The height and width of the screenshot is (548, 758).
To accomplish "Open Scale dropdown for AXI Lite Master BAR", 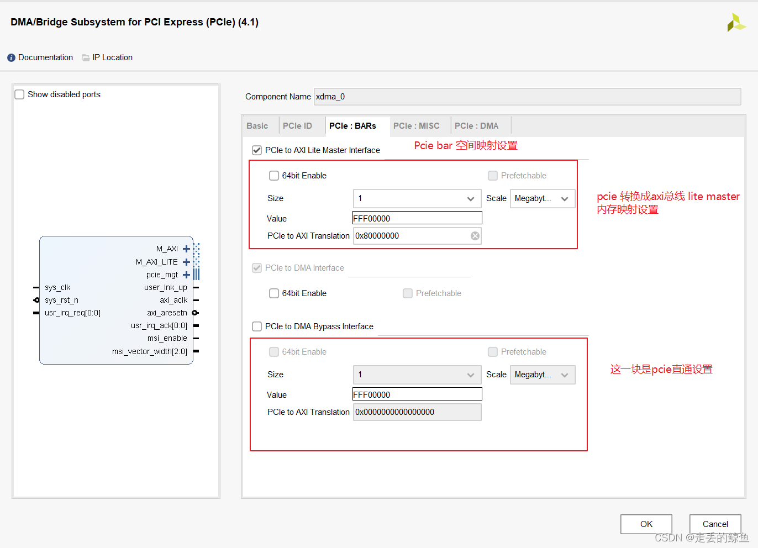I will coord(543,198).
